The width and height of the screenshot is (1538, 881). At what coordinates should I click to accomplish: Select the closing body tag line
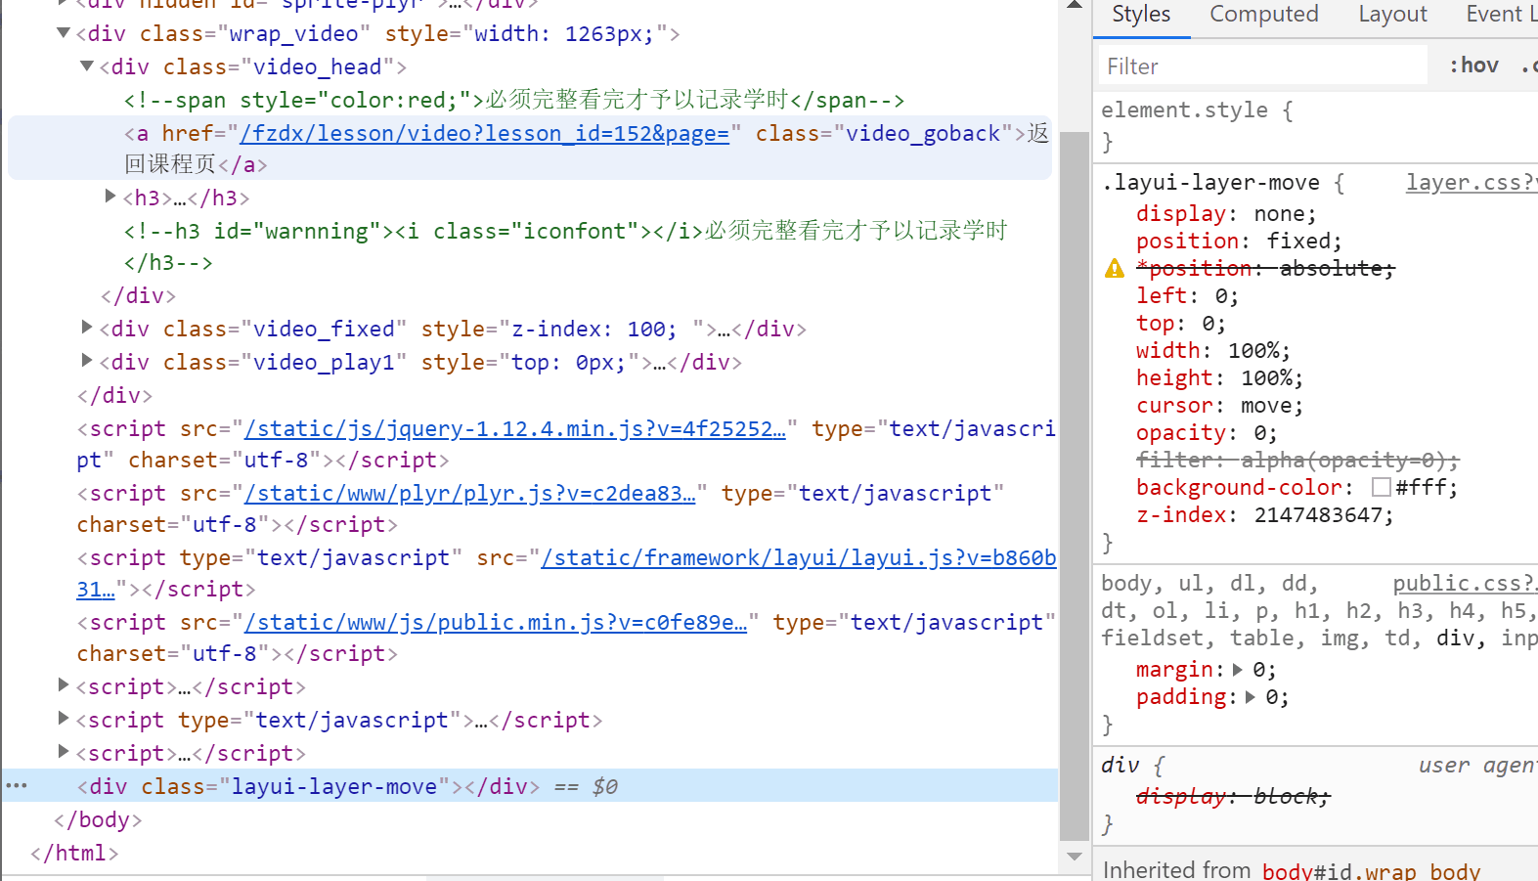coord(98,819)
